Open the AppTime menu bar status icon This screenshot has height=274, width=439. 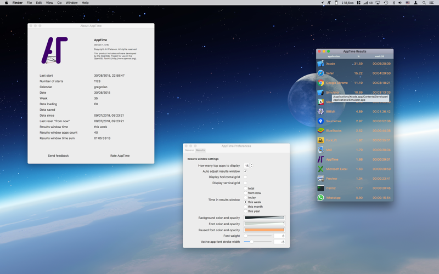pyautogui.click(x=329, y=3)
